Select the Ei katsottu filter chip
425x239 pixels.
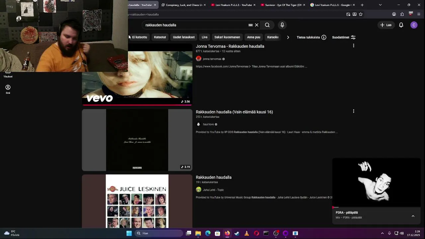tap(139, 37)
